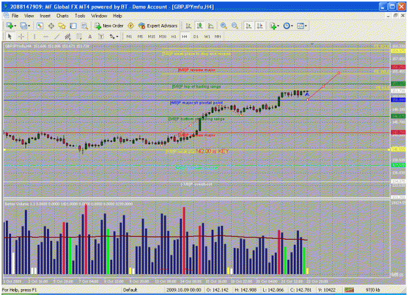Select the equidistant channel tool
This screenshot has width=408, height=295.
68,37
